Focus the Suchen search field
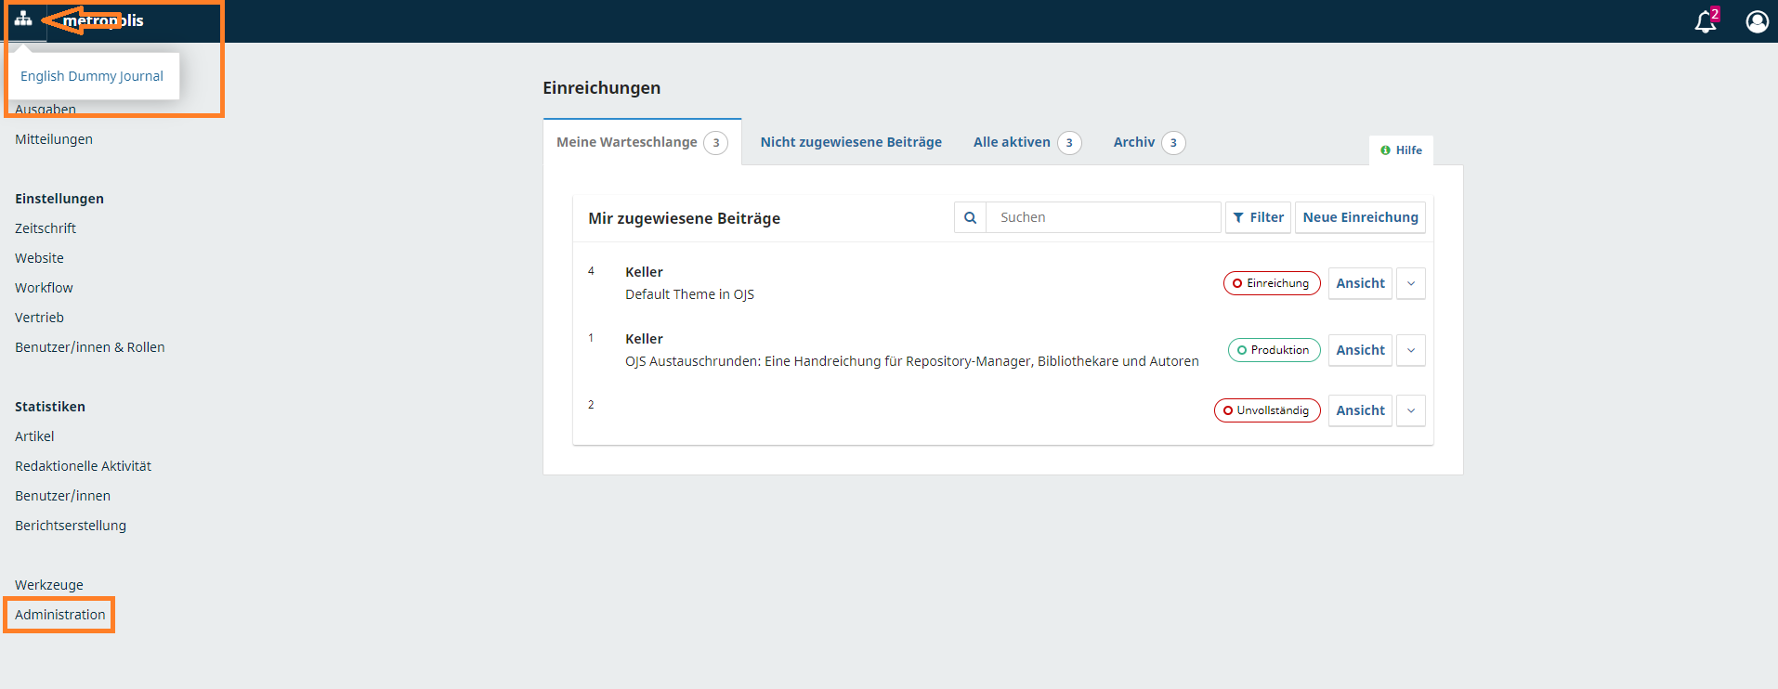Screen dimensions: 1778x689 1103,217
